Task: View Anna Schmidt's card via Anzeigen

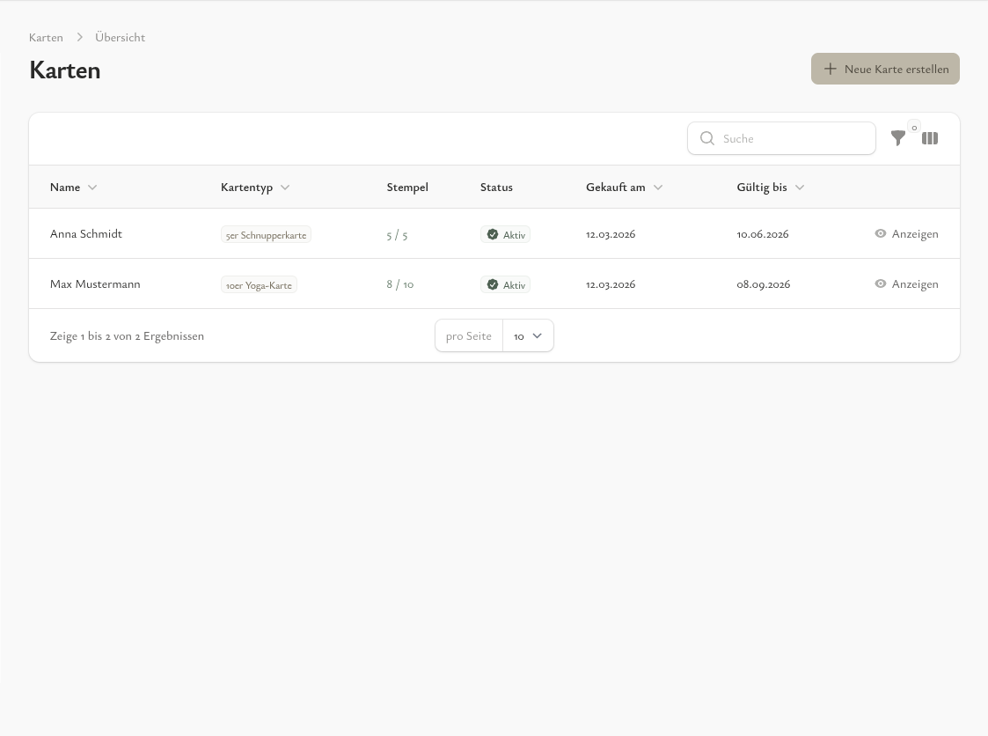Action: coord(914,234)
